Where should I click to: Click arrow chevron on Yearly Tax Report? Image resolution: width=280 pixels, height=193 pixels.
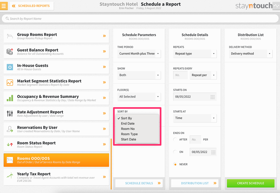[104, 177]
